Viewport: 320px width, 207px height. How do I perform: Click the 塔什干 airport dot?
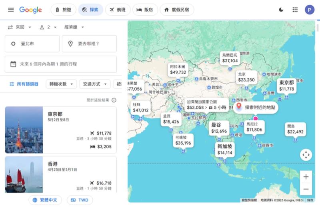point(165,85)
